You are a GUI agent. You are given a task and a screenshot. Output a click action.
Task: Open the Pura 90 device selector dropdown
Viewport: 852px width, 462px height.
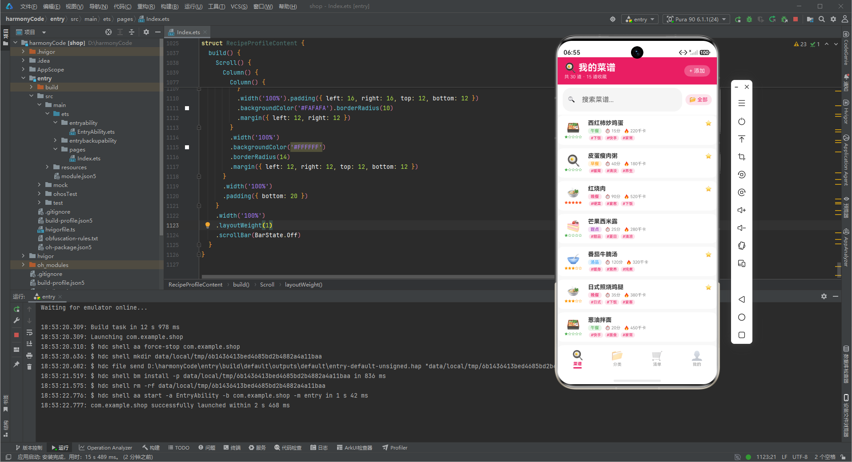(696, 19)
